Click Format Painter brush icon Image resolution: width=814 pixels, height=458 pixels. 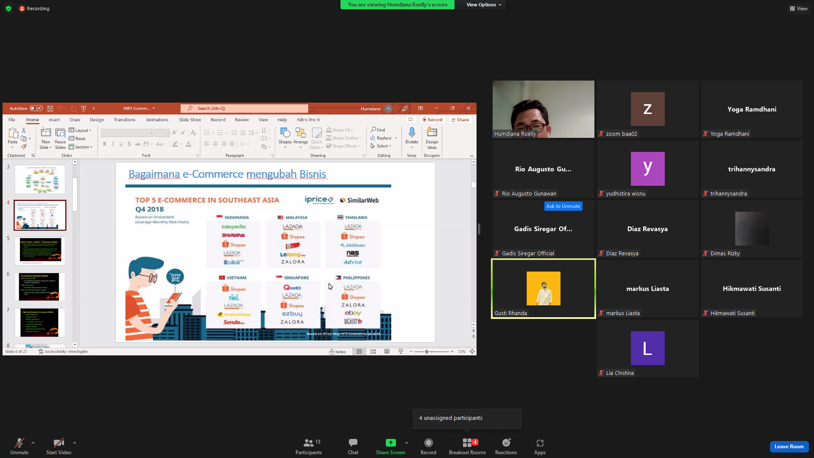pos(24,147)
